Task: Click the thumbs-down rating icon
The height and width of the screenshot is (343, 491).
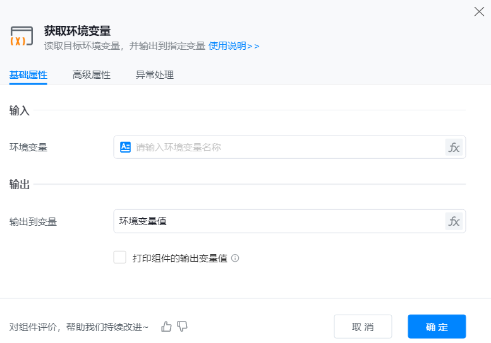Action: click(x=183, y=326)
